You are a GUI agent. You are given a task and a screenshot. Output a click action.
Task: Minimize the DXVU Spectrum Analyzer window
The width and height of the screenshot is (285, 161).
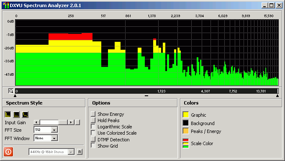264,5
